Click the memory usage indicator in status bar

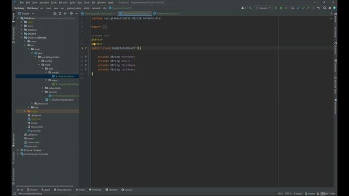[328, 194]
